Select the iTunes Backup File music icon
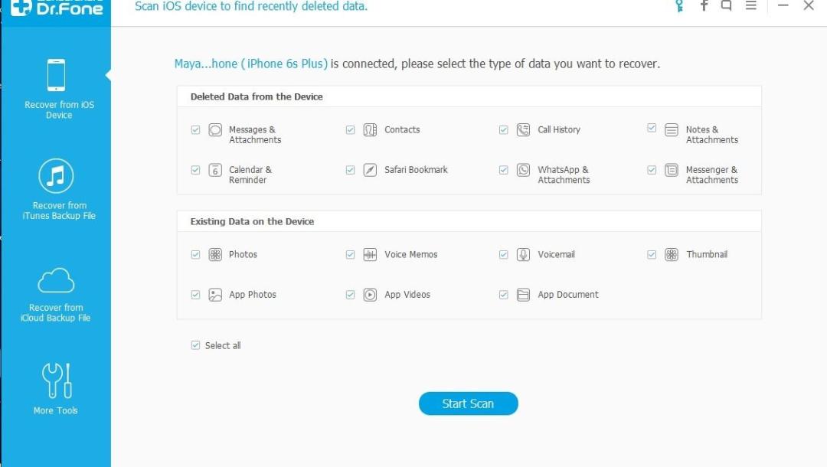The height and width of the screenshot is (467, 827). 56,175
